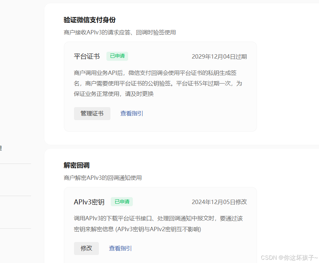Open 查看指引 link under APIv3密钥
The image size is (319, 263).
[x=120, y=248]
